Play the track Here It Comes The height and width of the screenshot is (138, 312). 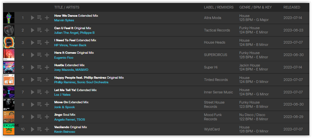click(x=33, y=55)
